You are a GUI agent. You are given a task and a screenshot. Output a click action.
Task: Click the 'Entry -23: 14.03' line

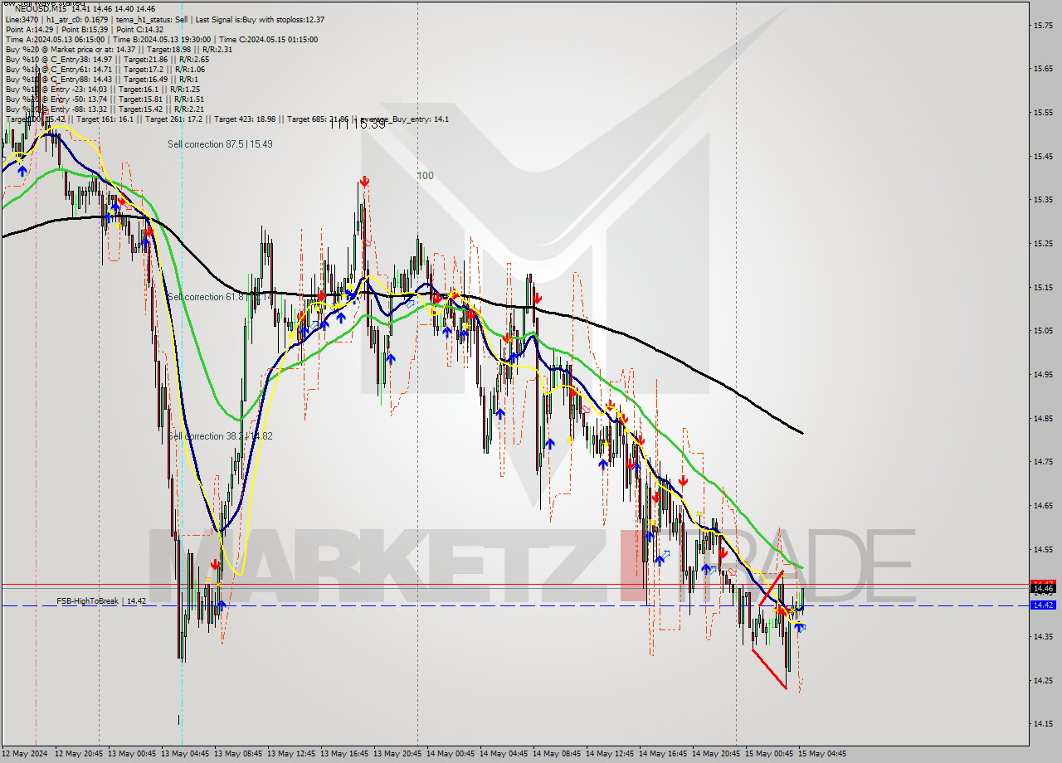click(x=102, y=89)
